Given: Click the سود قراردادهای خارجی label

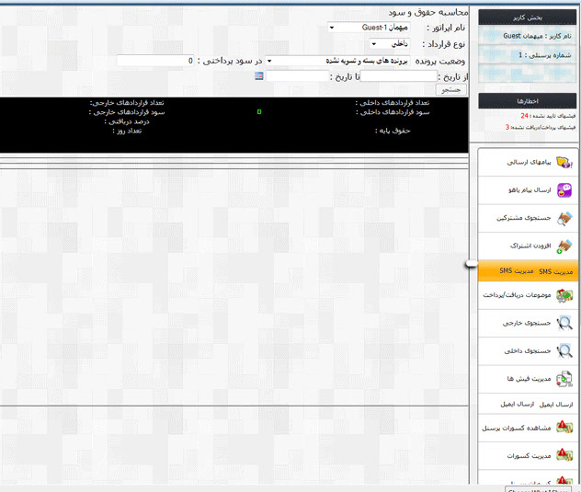Looking at the screenshot, I should pyautogui.click(x=127, y=112).
